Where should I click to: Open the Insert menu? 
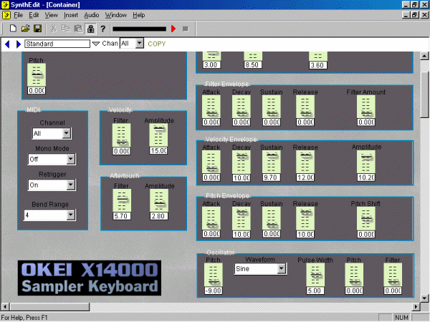tap(71, 15)
